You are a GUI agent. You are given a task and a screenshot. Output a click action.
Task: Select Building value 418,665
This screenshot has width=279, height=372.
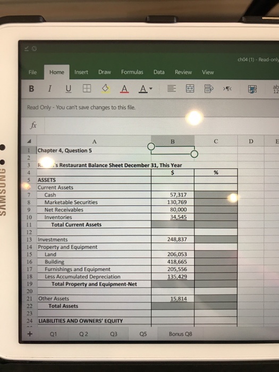[x=173, y=261]
